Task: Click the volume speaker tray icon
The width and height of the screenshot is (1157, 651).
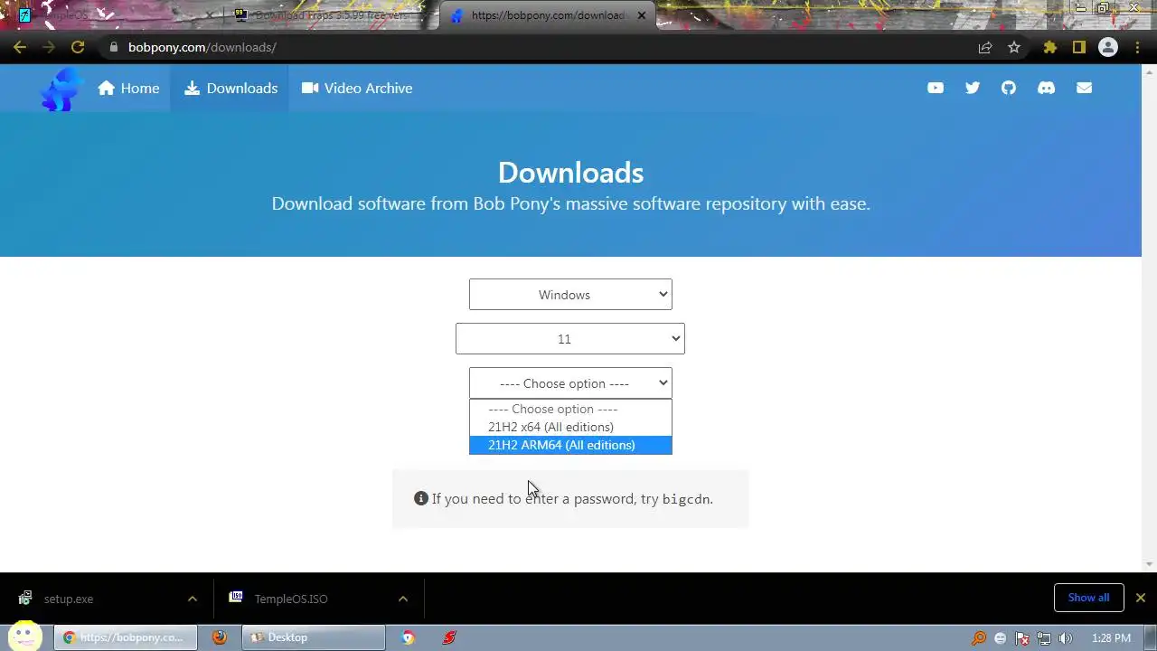Action: click(1066, 637)
